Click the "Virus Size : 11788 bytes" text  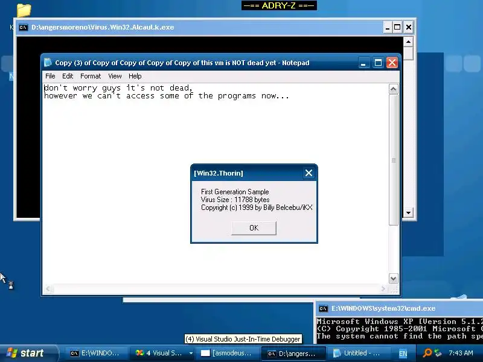pos(235,200)
